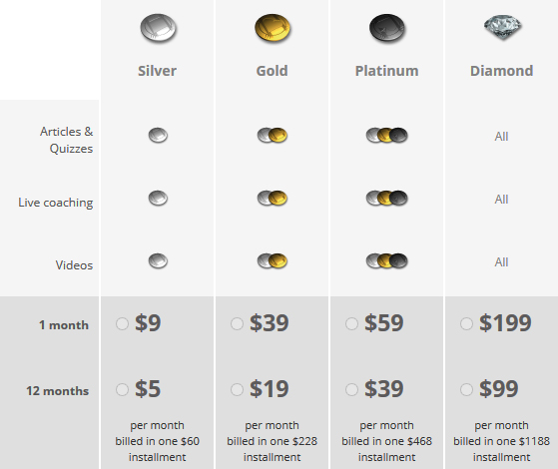Select the Diamond 12 months $99 option

coord(466,389)
